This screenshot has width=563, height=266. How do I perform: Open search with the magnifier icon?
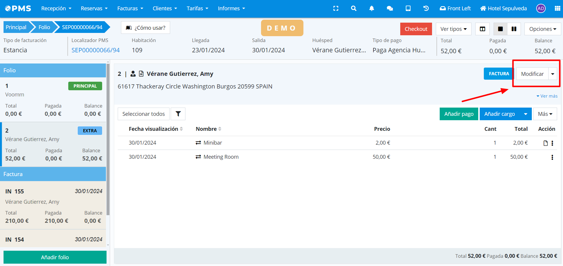coord(353,9)
